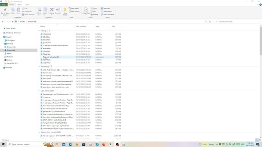Click the New folder icon

65,10
